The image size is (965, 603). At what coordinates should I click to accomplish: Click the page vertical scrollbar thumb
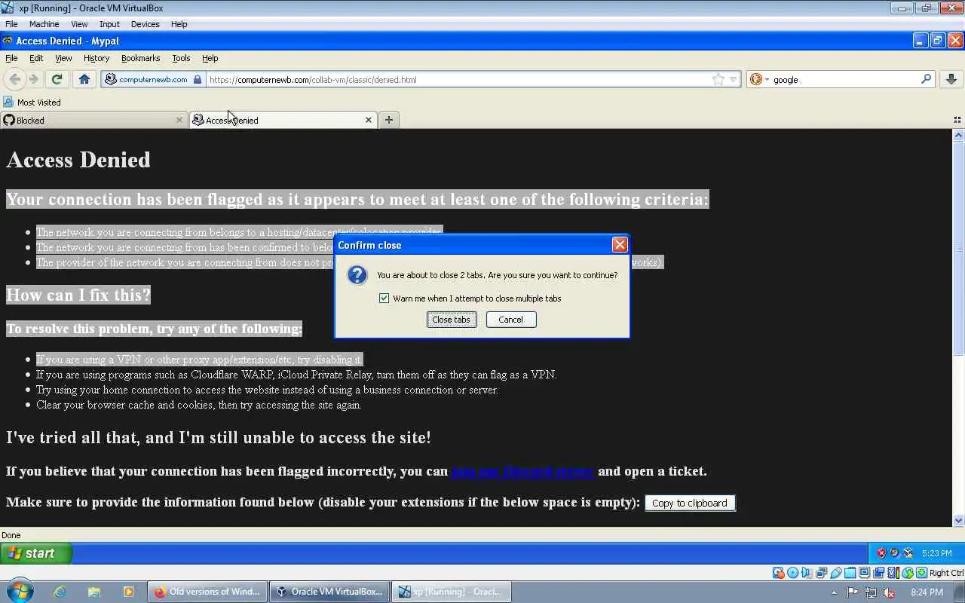(958, 249)
